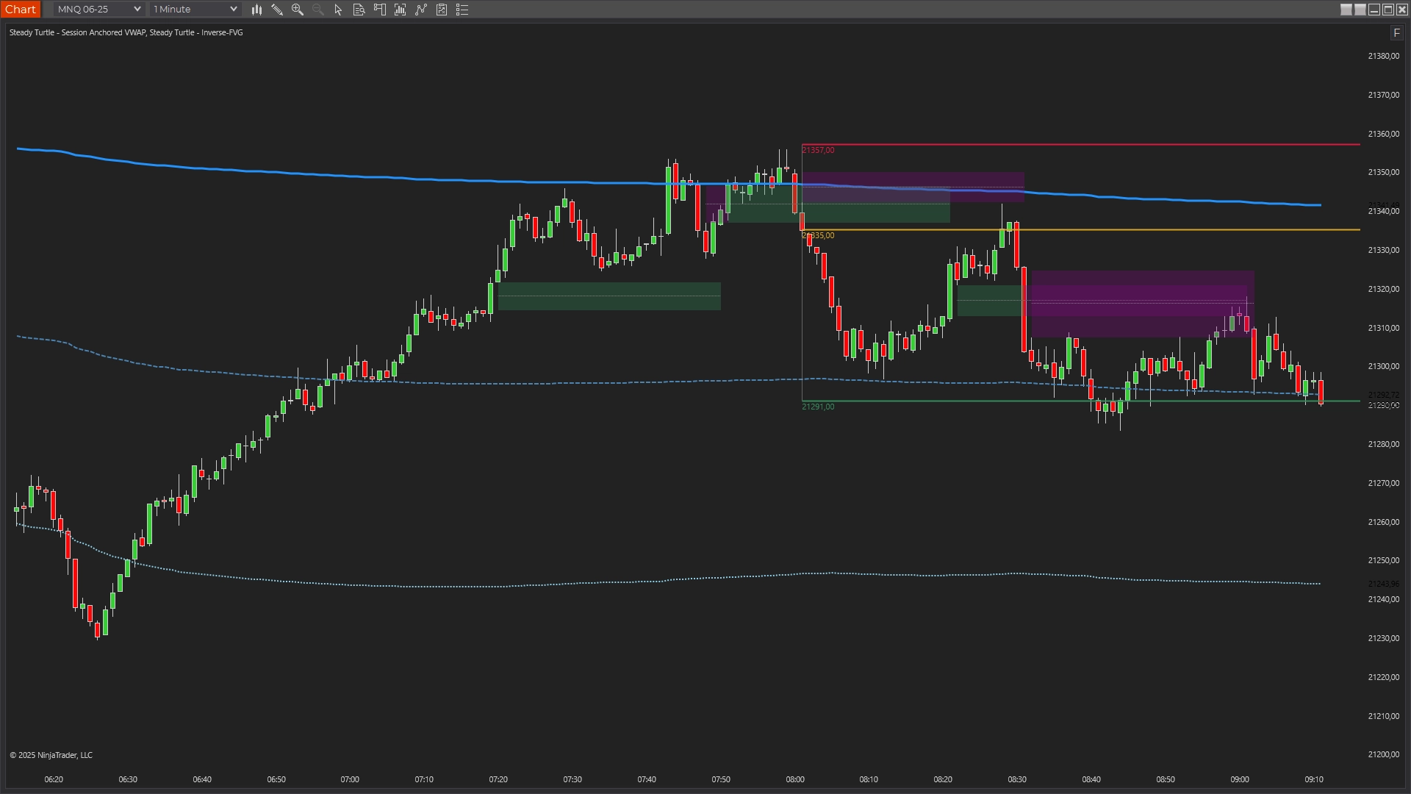
Task: Click the 21380,00 price axis label
Action: 1383,56
